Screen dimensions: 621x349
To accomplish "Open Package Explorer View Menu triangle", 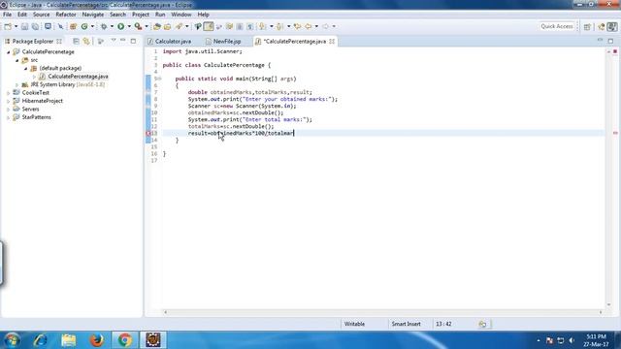I will (x=114, y=41).
